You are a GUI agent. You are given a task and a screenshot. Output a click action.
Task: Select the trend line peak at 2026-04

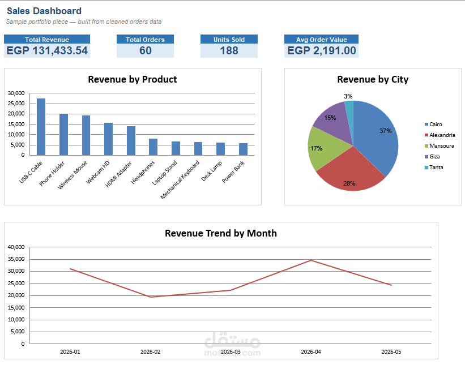(x=311, y=260)
